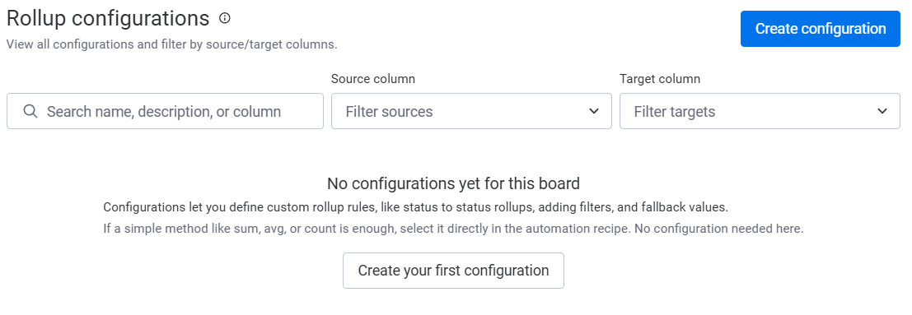Click 'No configurations yet for this board' text
Image resolution: width=912 pixels, height=315 pixels.
453,183
